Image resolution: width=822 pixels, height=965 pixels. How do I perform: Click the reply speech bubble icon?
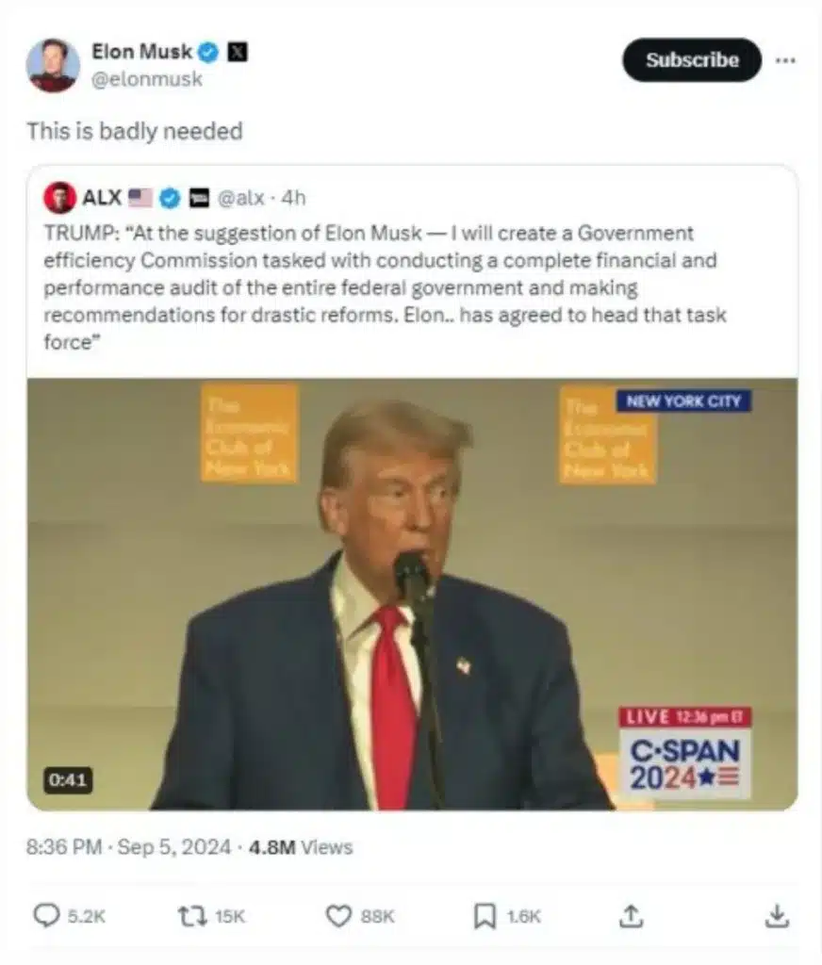(46, 916)
